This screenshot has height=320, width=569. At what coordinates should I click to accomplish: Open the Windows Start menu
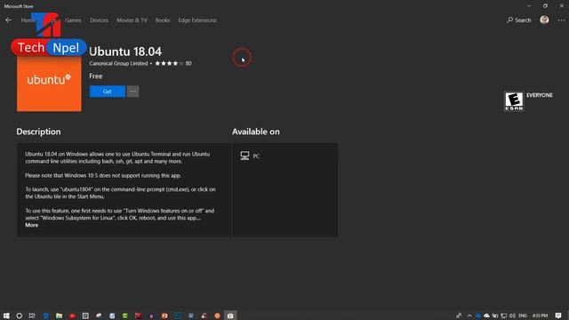pyautogui.click(x=6, y=316)
